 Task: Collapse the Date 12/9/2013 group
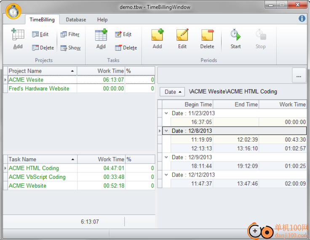click(x=166, y=157)
